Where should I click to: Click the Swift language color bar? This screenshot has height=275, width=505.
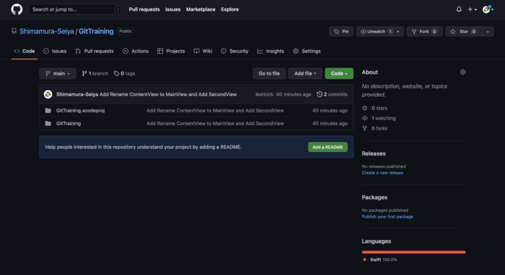[x=414, y=252]
